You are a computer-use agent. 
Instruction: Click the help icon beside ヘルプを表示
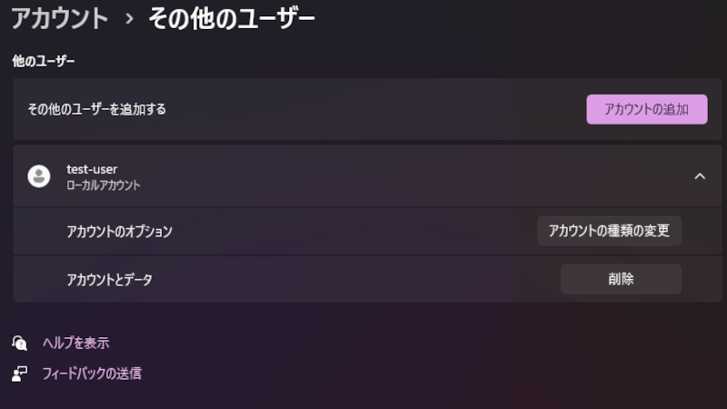pyautogui.click(x=20, y=343)
